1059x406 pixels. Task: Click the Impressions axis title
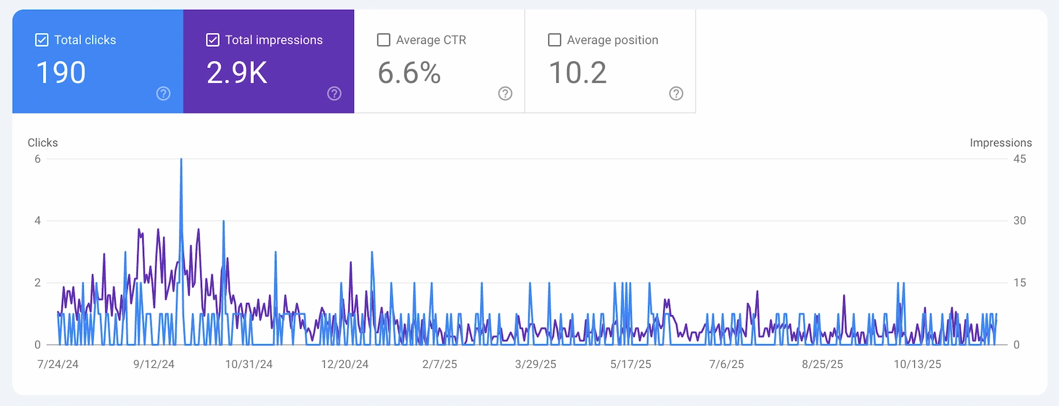1001,143
